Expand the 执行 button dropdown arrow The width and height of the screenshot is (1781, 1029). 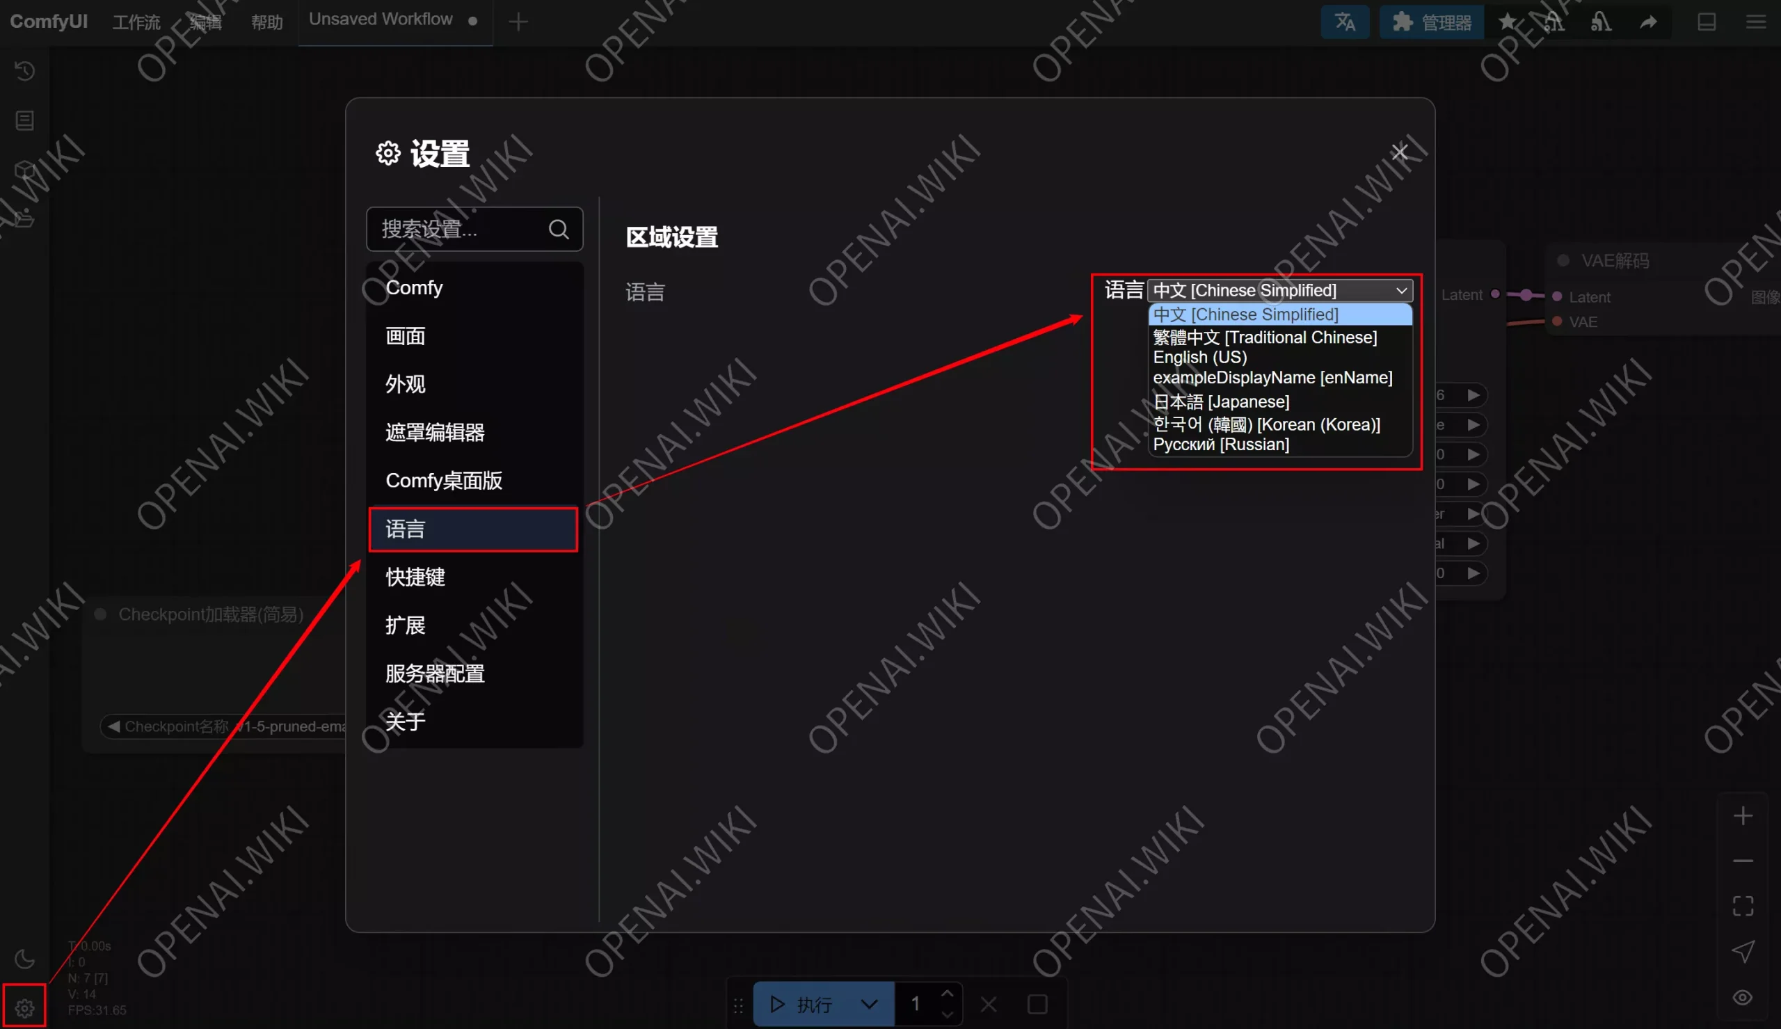(x=870, y=1004)
